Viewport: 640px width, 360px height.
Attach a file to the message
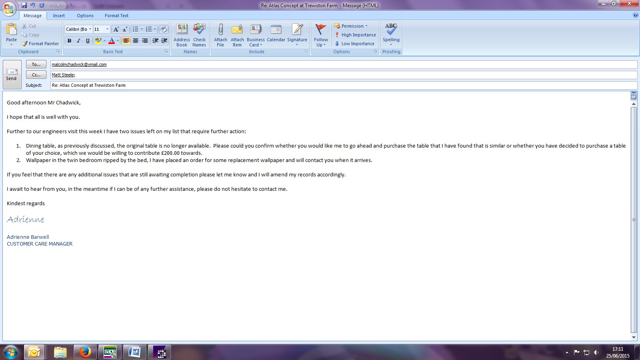pos(220,35)
